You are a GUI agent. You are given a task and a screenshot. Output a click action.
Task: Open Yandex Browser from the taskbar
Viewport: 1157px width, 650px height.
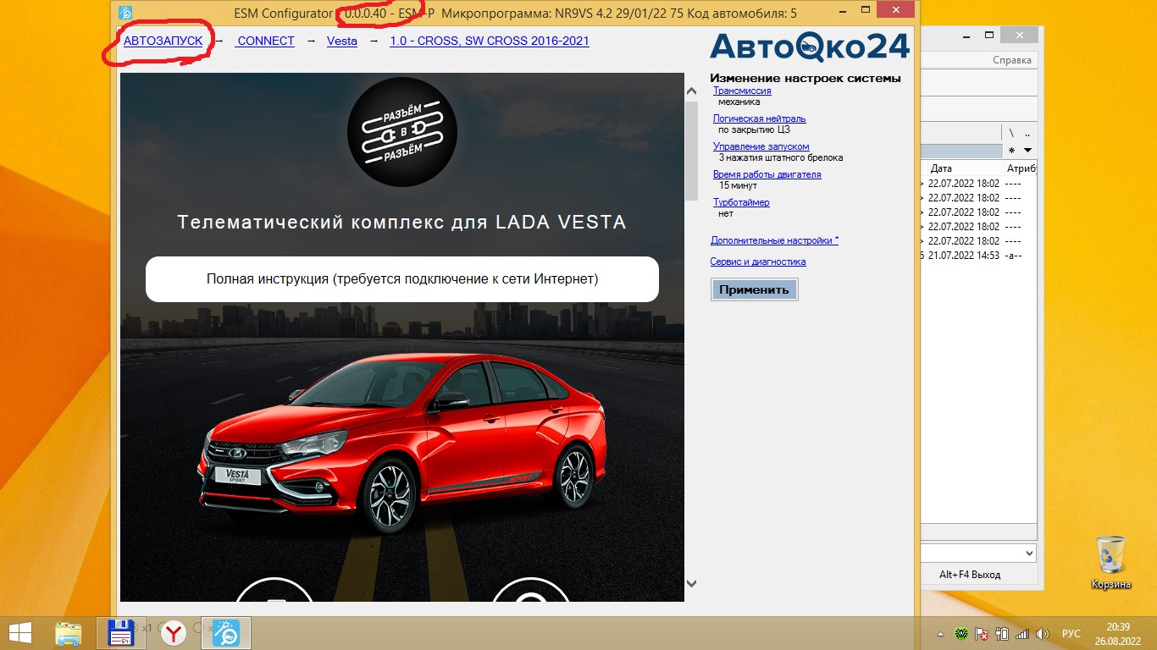174,632
